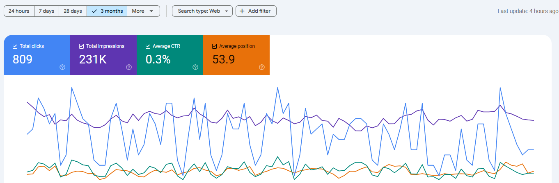
Task: Open the Search type: Web filter dropdown
Action: (x=202, y=11)
